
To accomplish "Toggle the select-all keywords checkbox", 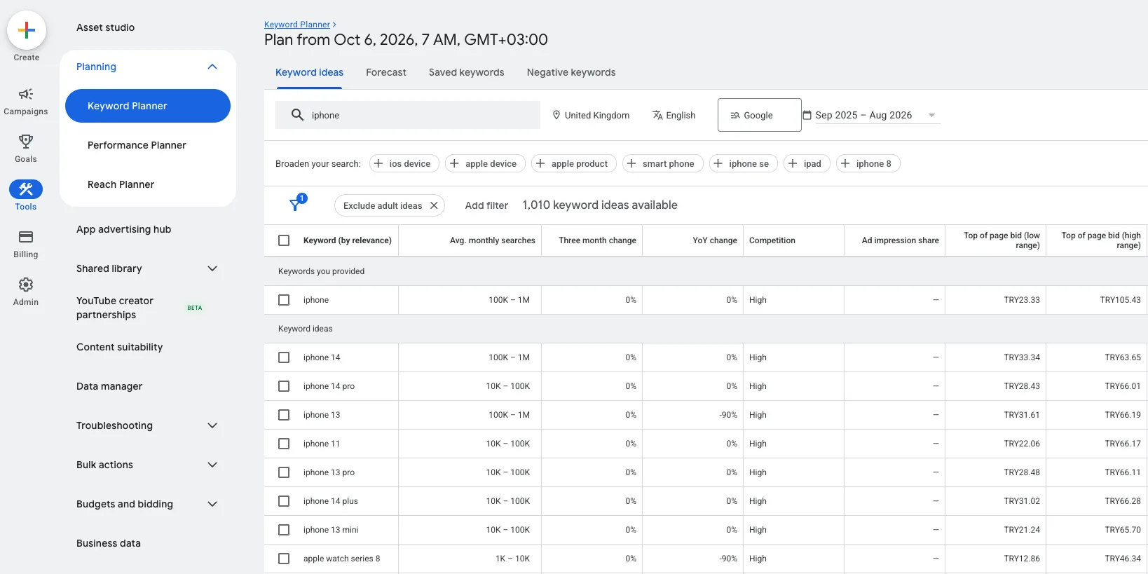I will [284, 240].
